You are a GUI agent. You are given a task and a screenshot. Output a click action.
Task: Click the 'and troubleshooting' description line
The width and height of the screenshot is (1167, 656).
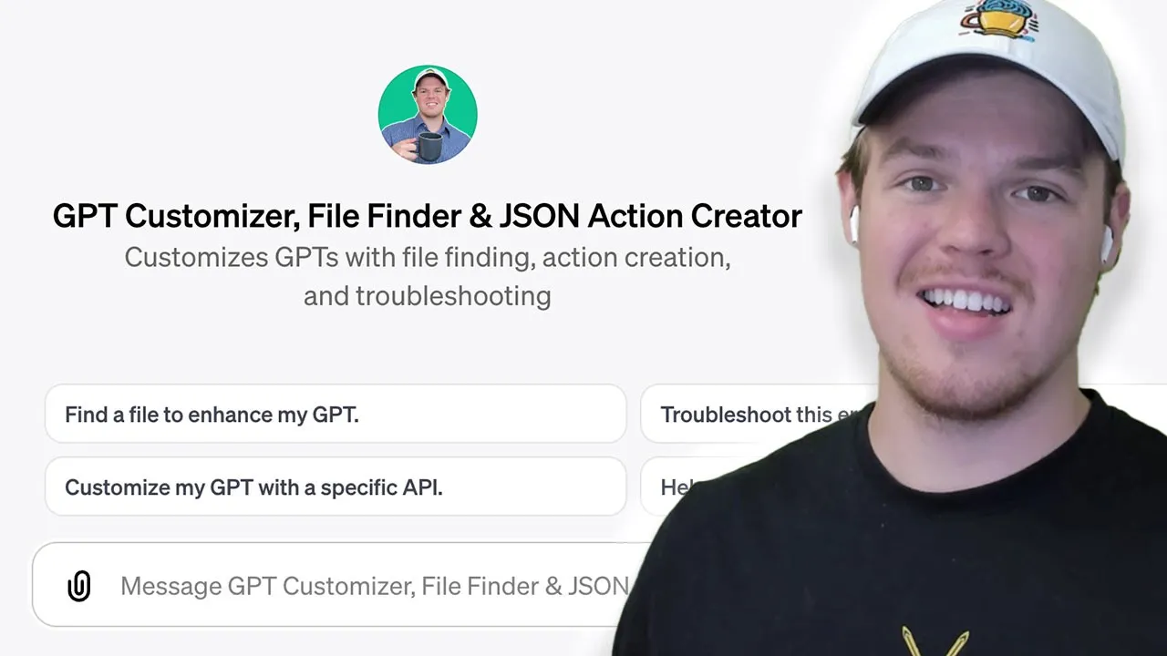click(x=427, y=296)
